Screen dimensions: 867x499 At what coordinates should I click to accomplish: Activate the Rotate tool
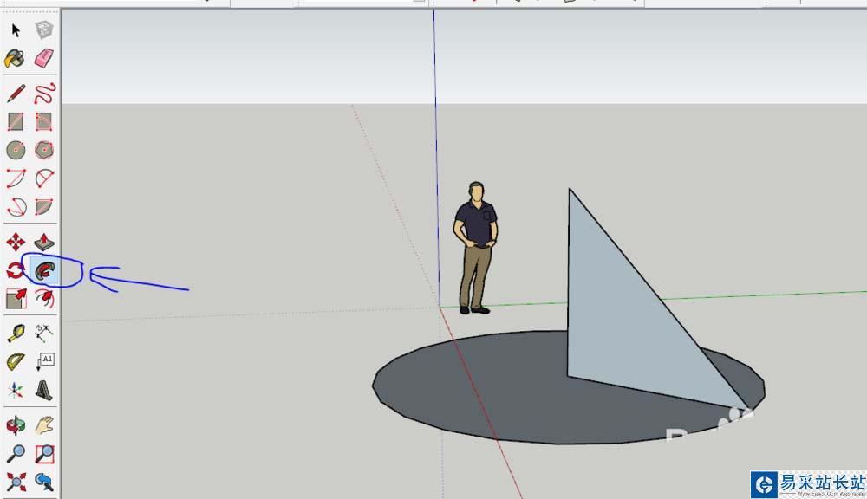[x=15, y=271]
